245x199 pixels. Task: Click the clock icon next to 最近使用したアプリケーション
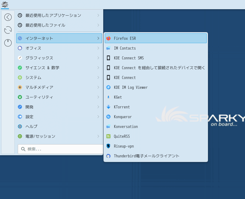20,15
